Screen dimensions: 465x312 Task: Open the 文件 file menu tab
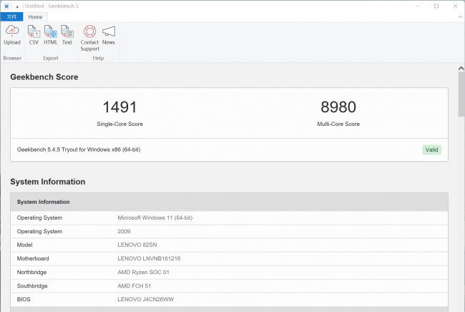click(x=12, y=17)
